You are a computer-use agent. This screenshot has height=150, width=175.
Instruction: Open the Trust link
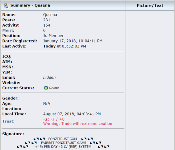tap(8, 121)
